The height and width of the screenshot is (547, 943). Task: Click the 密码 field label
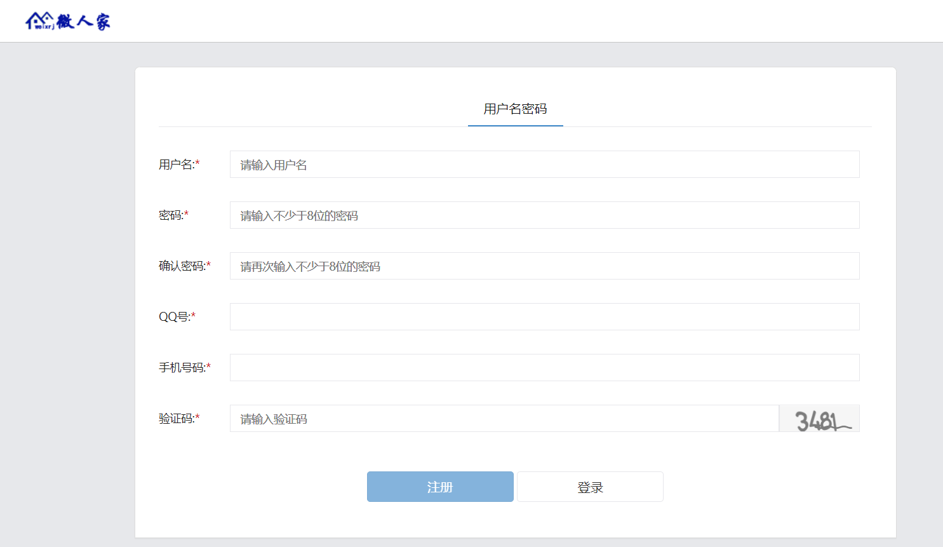(x=170, y=215)
